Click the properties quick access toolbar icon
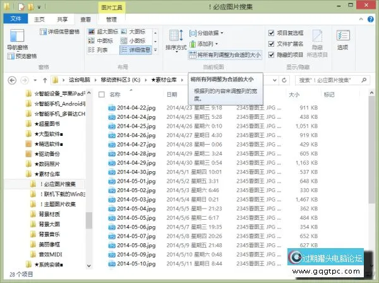 21,7
